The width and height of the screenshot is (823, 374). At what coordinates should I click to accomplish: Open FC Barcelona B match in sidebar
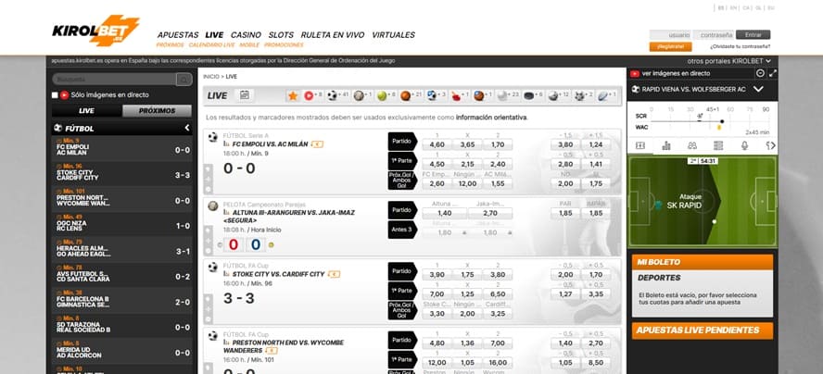coord(121,300)
